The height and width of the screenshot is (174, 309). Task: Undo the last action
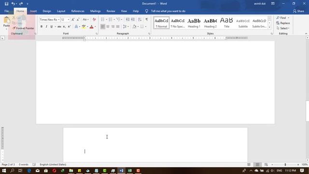[x=13, y=4]
